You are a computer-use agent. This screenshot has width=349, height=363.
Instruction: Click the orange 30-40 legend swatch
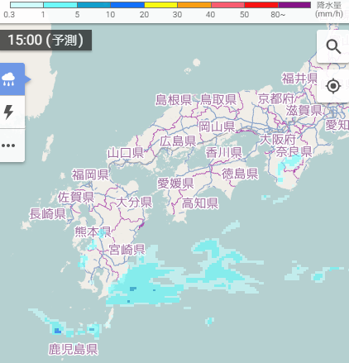point(194,5)
